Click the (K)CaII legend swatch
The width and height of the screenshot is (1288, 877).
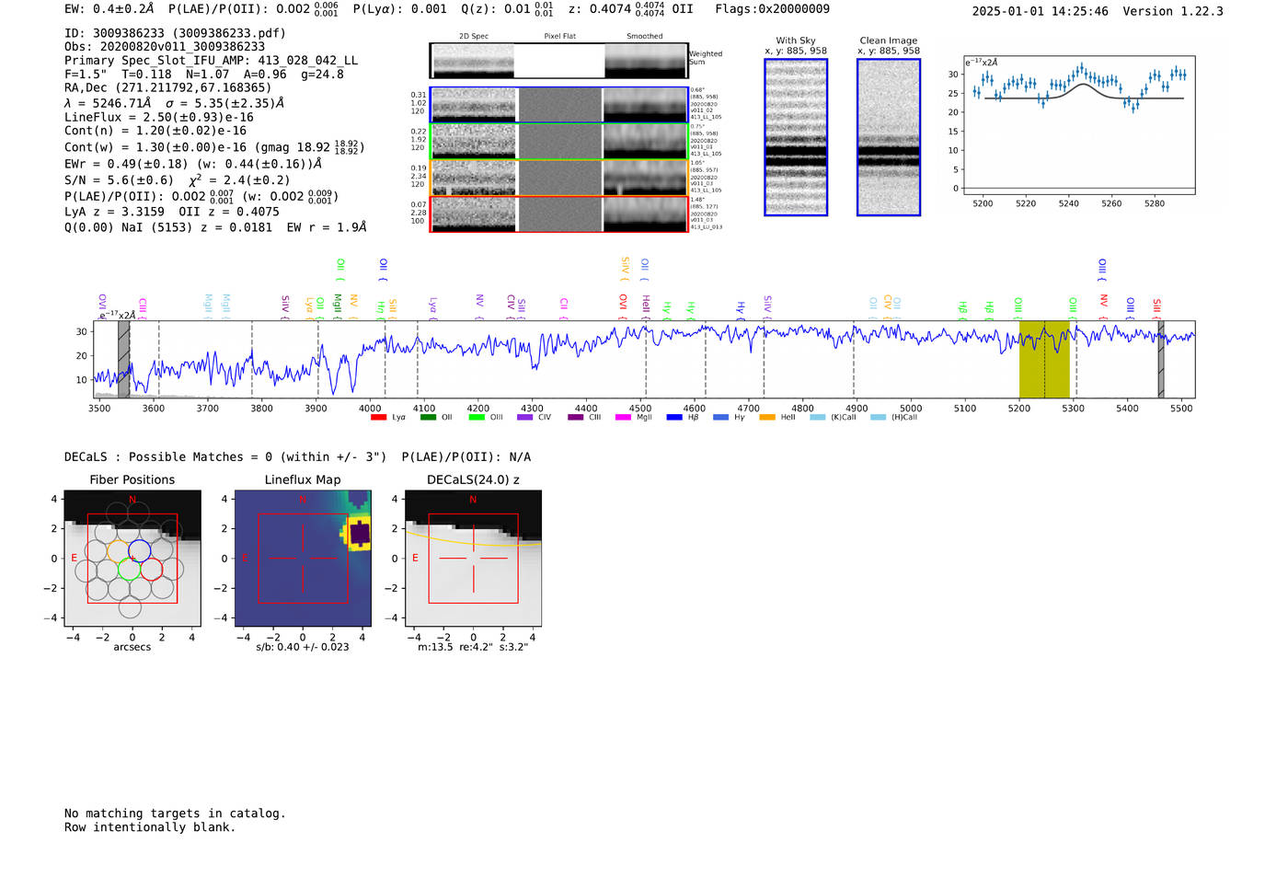click(818, 418)
